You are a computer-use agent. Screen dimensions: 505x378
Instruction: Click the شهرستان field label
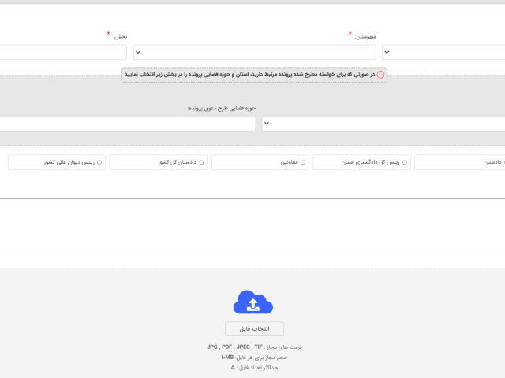click(364, 36)
